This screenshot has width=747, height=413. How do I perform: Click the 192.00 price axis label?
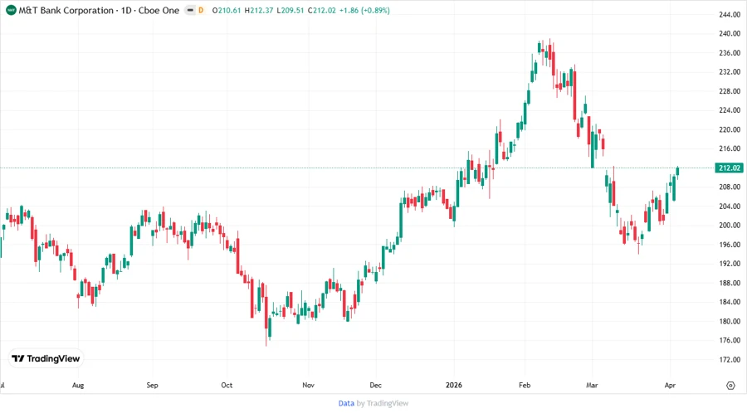[x=730, y=264]
